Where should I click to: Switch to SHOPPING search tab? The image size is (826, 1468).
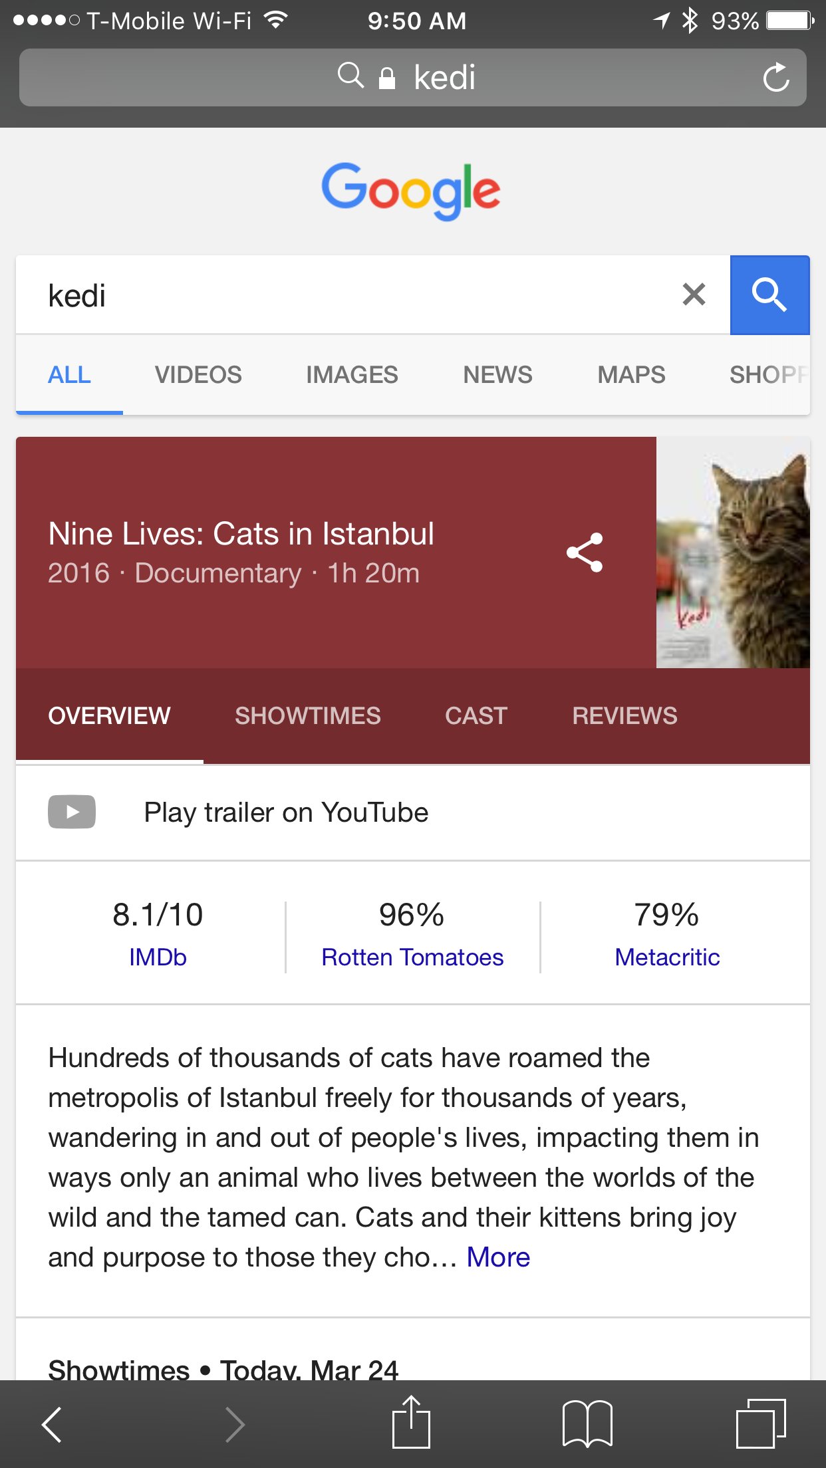click(769, 375)
